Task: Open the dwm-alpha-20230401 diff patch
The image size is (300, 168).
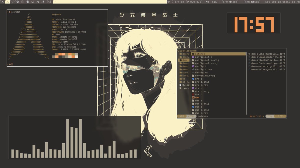Action: coord(266,54)
